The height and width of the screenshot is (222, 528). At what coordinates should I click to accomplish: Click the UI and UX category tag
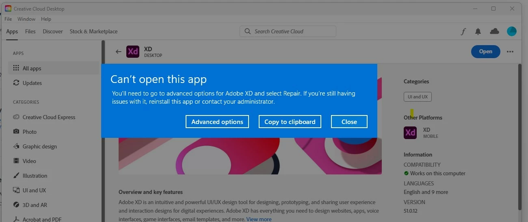[x=418, y=97]
